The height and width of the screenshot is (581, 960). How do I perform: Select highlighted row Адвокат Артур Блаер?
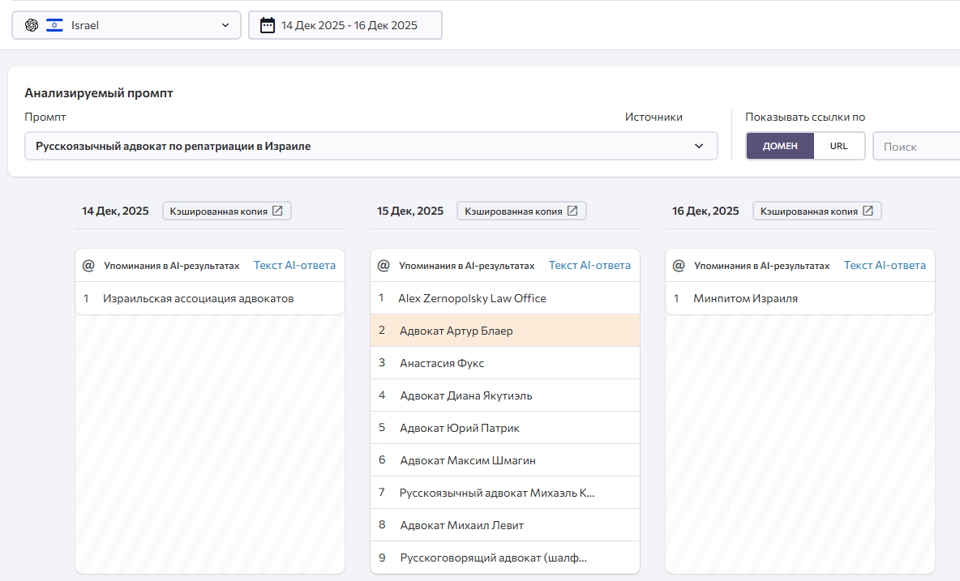(504, 331)
